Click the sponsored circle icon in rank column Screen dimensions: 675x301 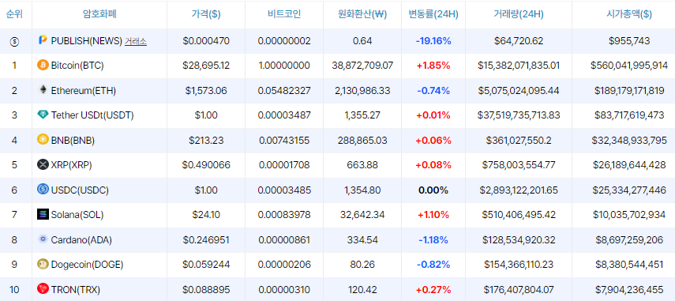tap(14, 41)
